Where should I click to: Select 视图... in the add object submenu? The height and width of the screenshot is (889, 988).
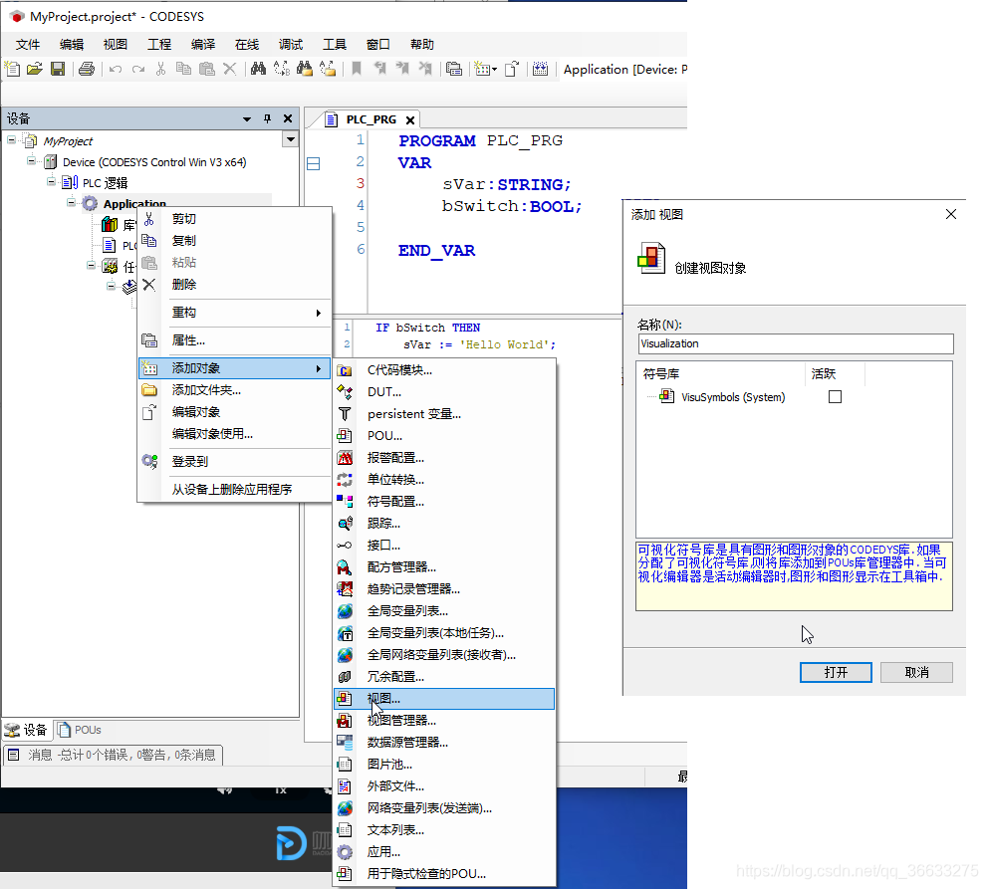(444, 699)
